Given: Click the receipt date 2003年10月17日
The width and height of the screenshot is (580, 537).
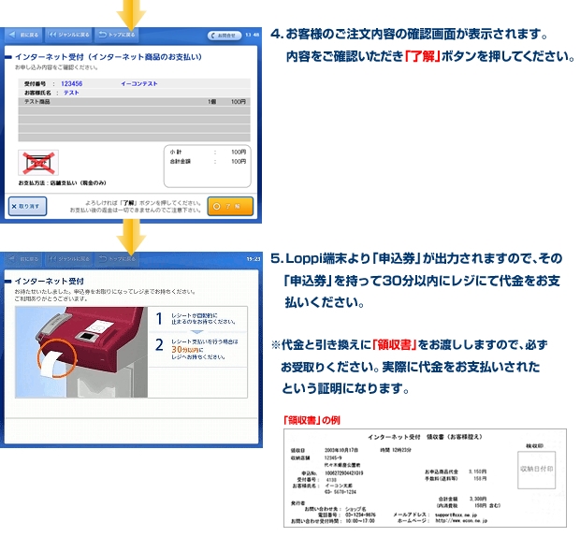Looking at the screenshot, I should [x=341, y=450].
